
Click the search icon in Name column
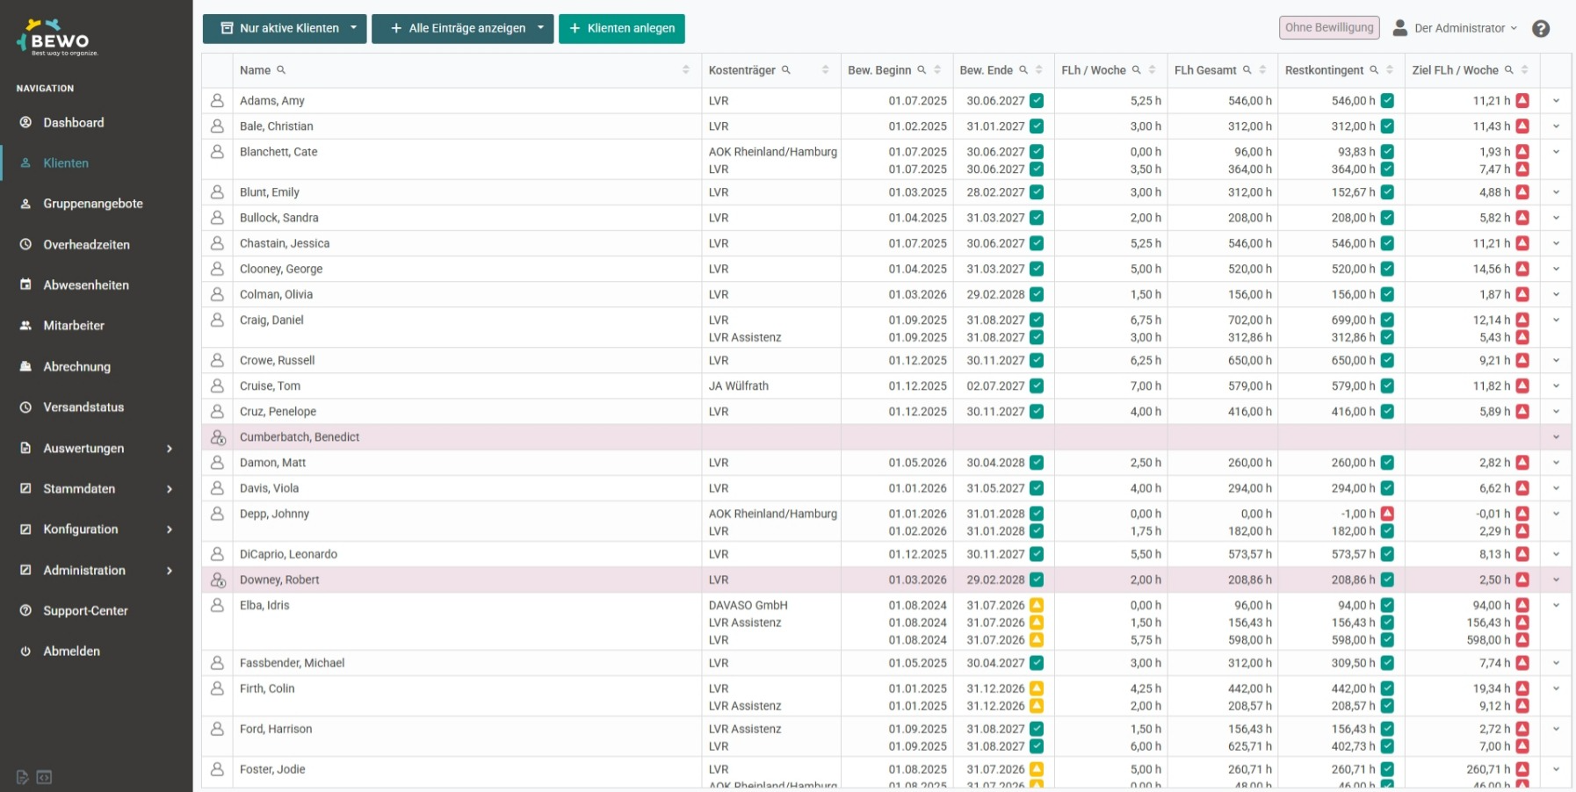tap(281, 70)
